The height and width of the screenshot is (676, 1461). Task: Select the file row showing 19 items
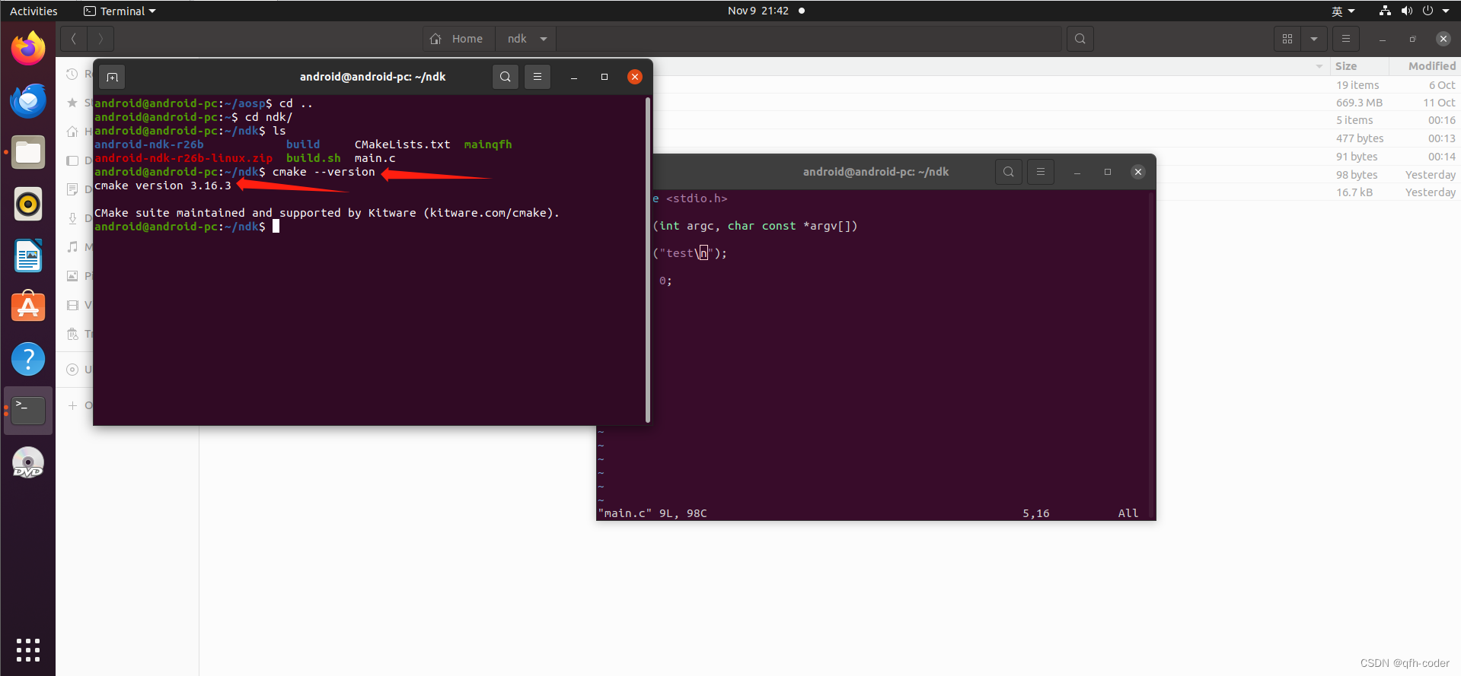(x=1057, y=85)
